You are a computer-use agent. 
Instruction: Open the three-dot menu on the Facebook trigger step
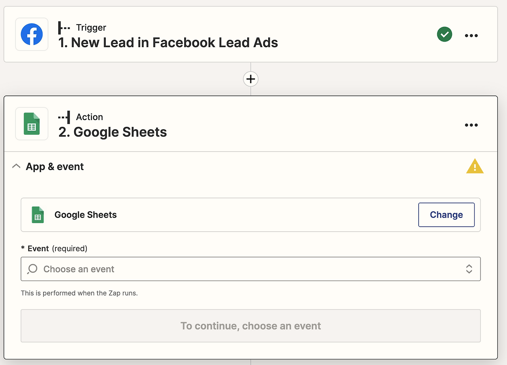click(471, 35)
